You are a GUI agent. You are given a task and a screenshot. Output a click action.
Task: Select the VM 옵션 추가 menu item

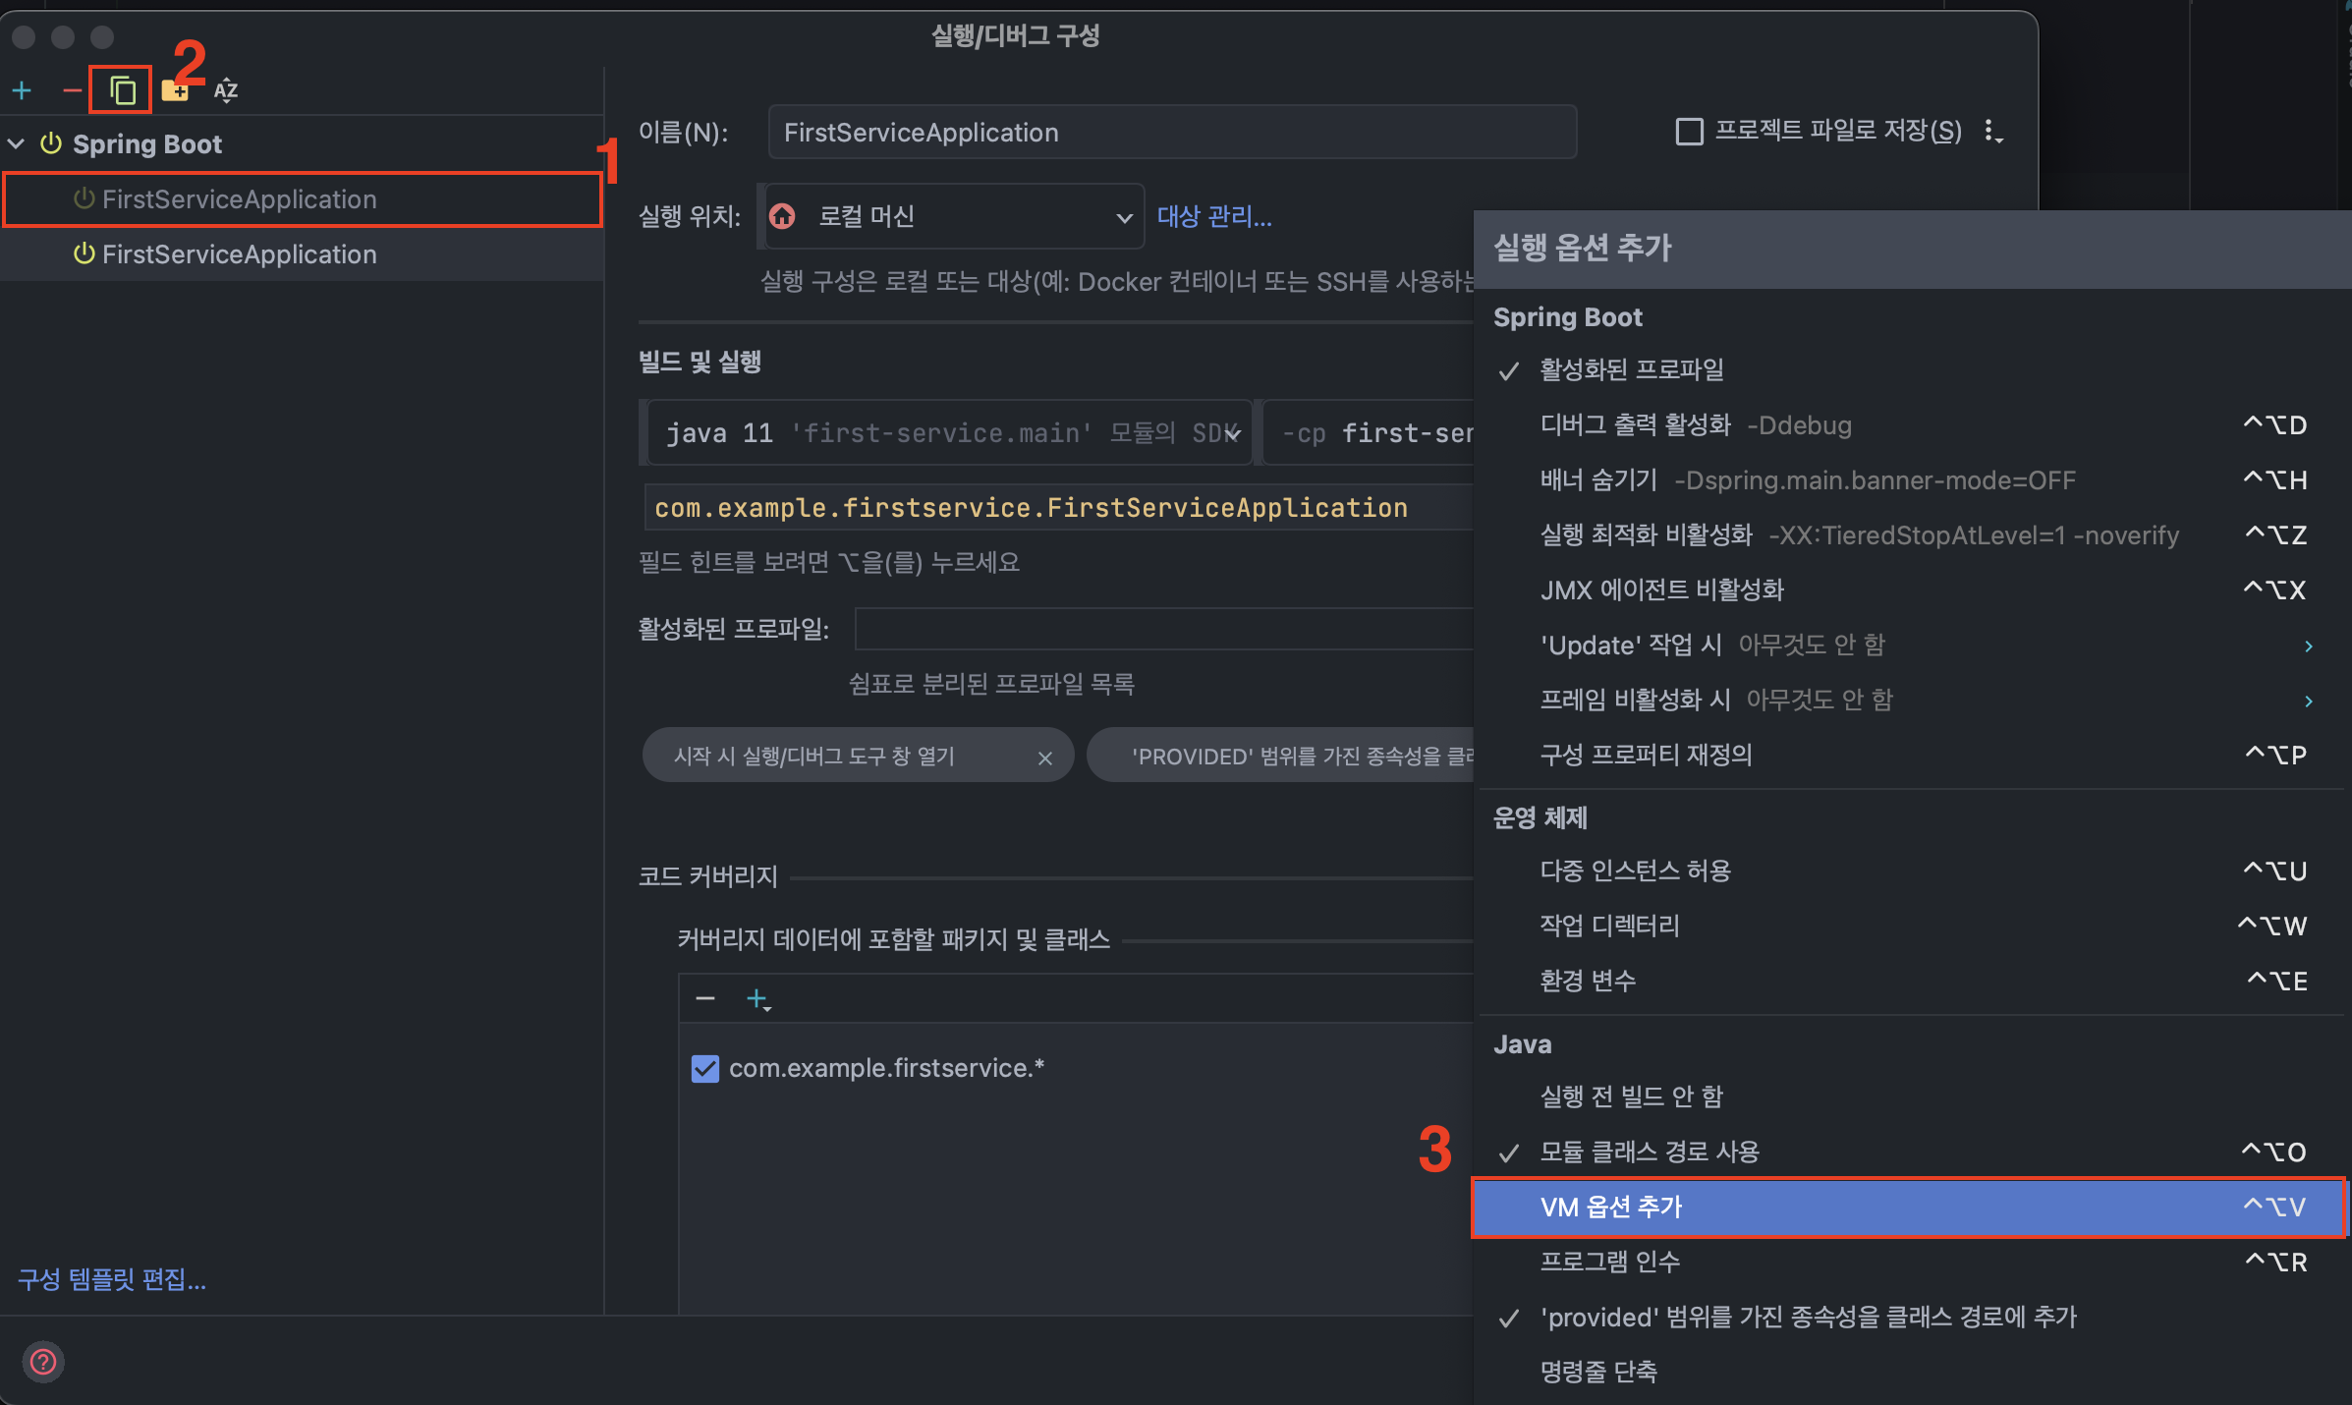point(1611,1207)
